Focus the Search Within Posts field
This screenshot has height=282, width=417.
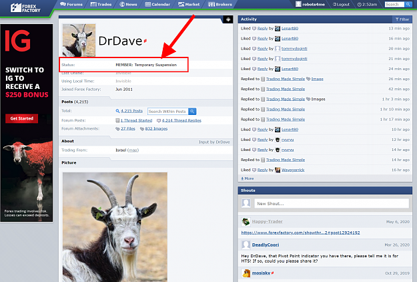[x=168, y=112]
